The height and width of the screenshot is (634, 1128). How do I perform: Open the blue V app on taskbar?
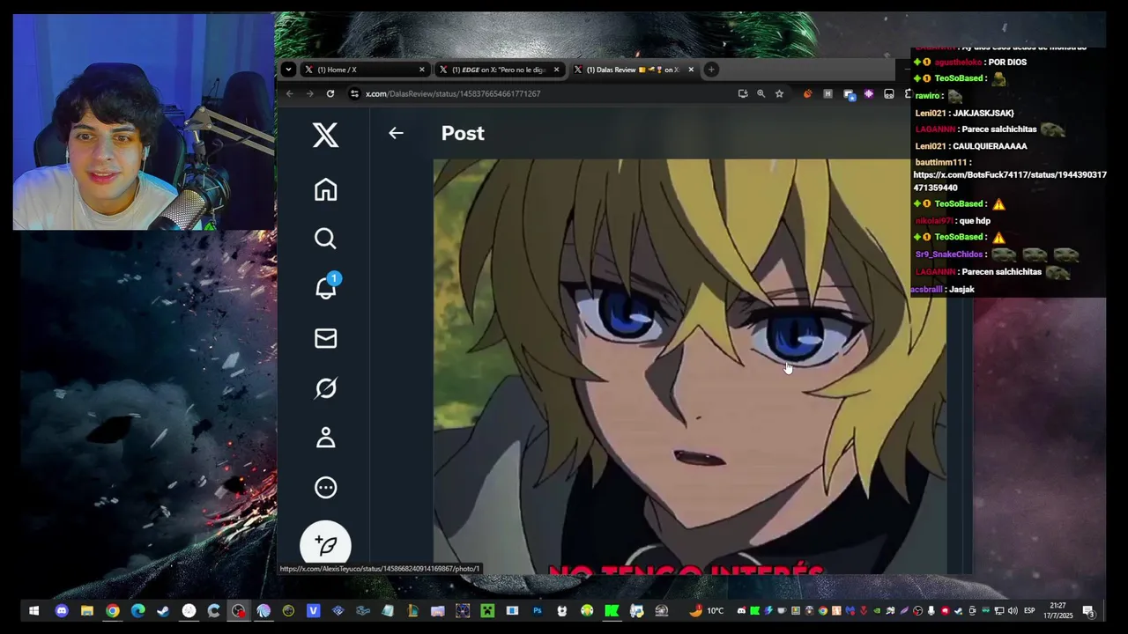pyautogui.click(x=313, y=611)
